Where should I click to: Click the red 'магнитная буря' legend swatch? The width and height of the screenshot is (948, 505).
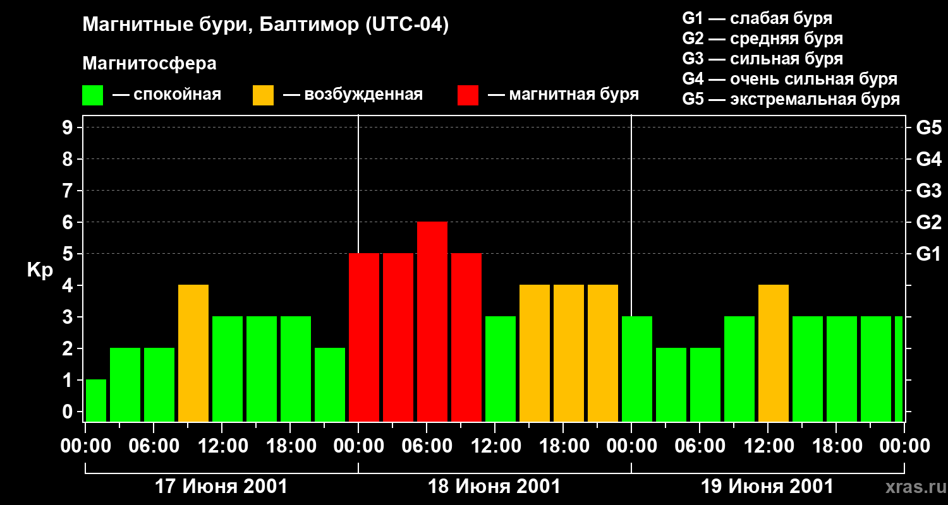468,95
